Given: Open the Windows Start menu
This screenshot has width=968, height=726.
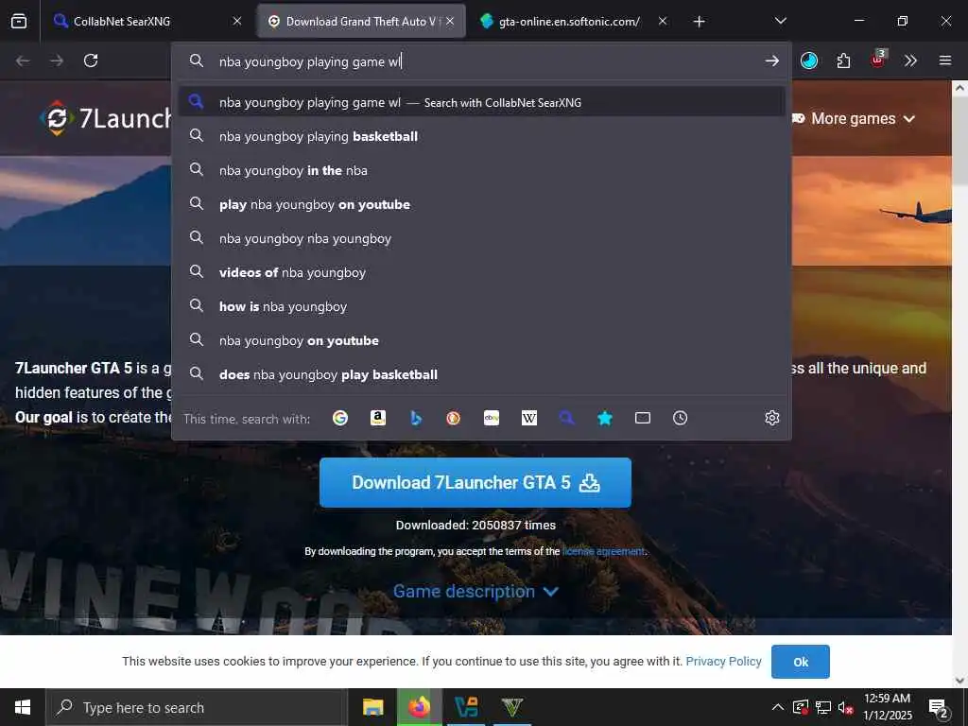Looking at the screenshot, I should pos(23,707).
